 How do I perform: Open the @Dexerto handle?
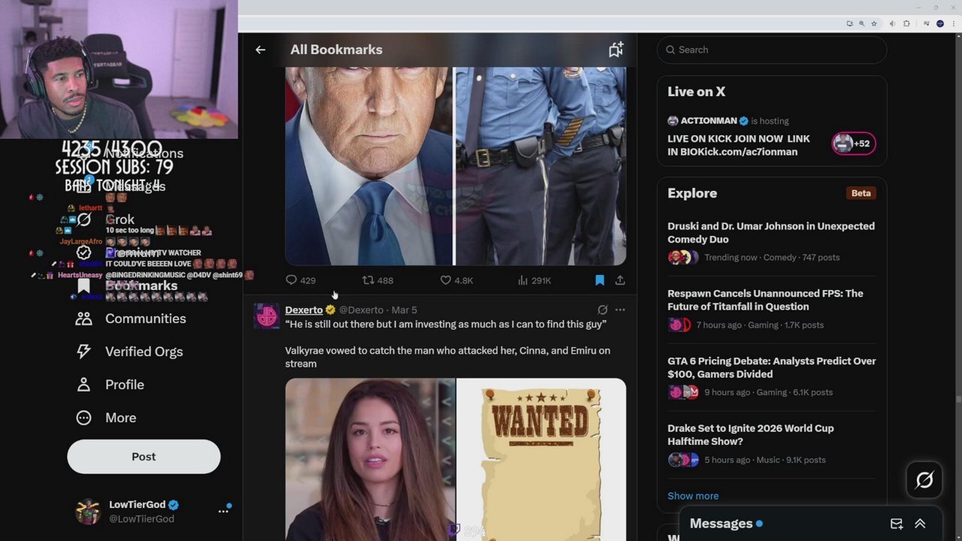pos(361,310)
